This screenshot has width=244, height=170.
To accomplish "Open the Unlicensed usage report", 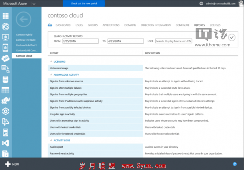I will [96, 68].
